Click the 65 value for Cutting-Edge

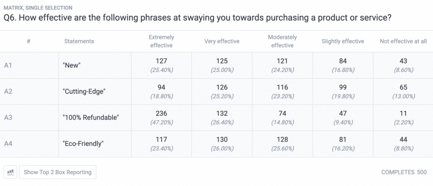pos(403,87)
